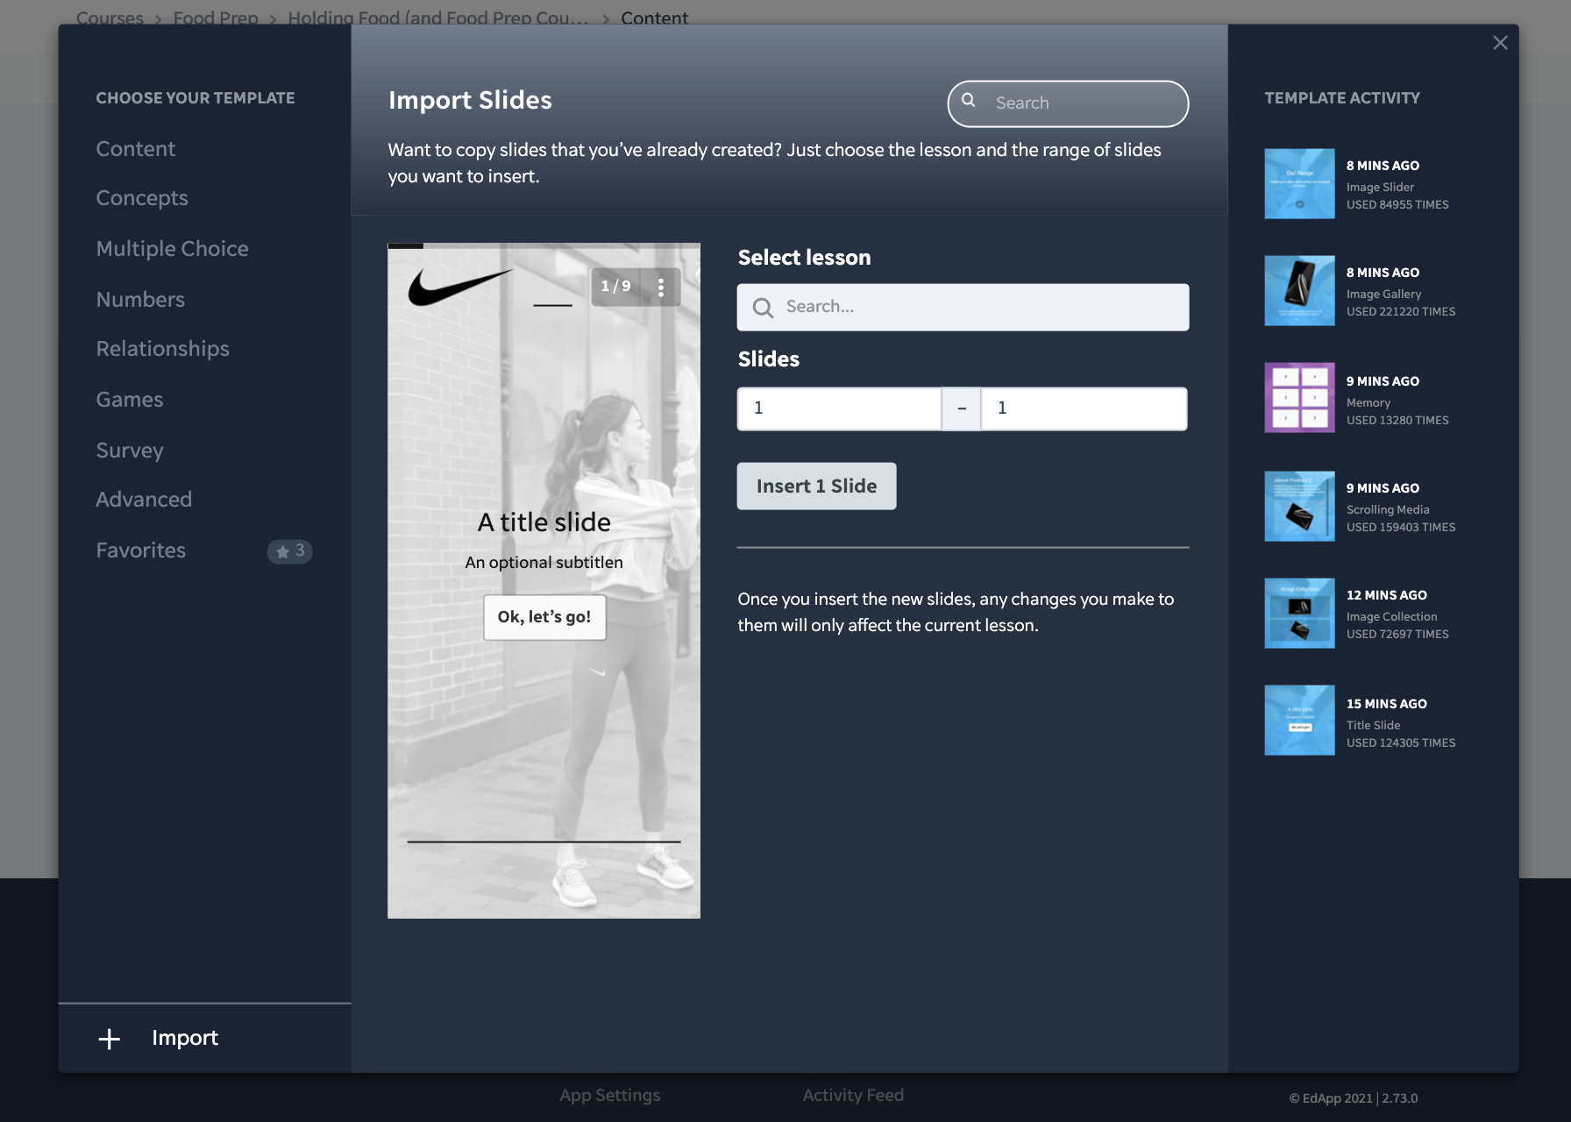Click the 1 / 9 slide counter

615,287
